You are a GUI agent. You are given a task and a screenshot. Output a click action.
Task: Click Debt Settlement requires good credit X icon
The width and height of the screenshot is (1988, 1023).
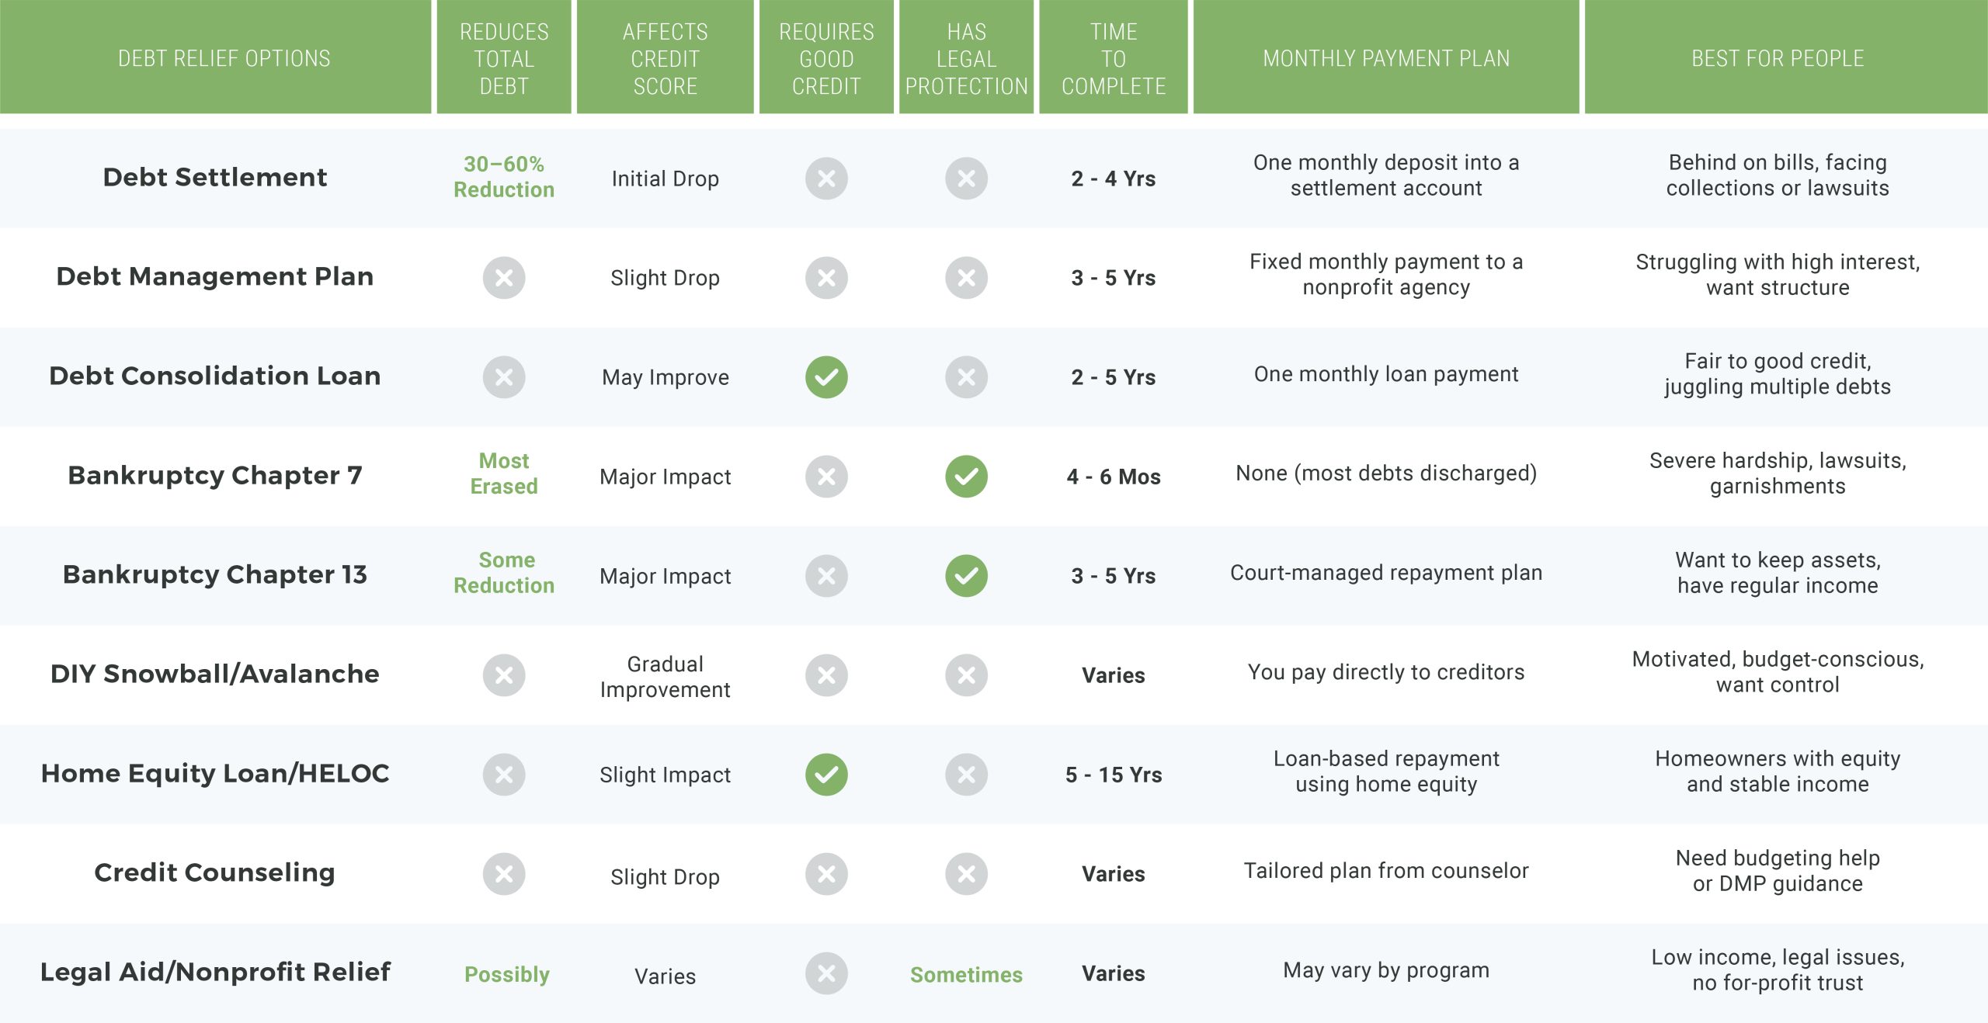pos(826,179)
